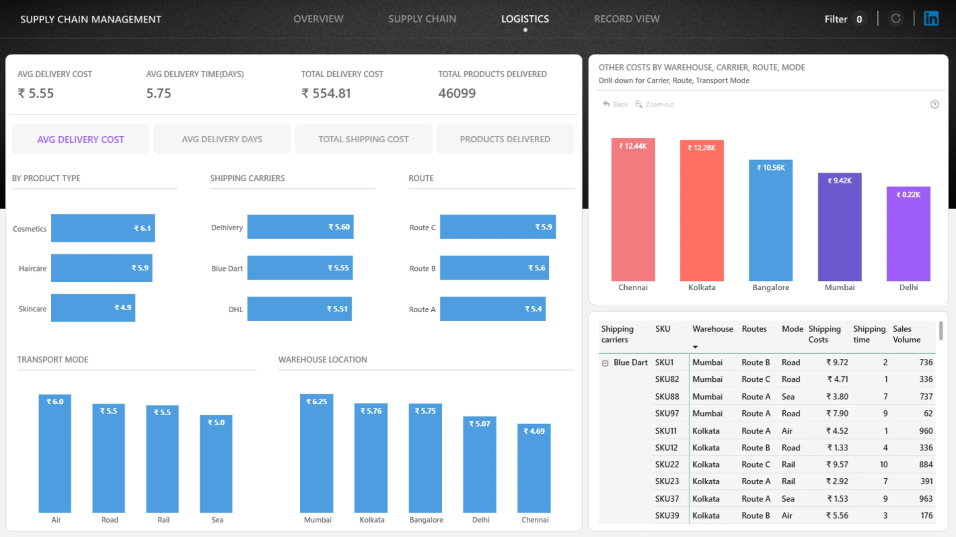Go to Record View tab

pos(626,19)
